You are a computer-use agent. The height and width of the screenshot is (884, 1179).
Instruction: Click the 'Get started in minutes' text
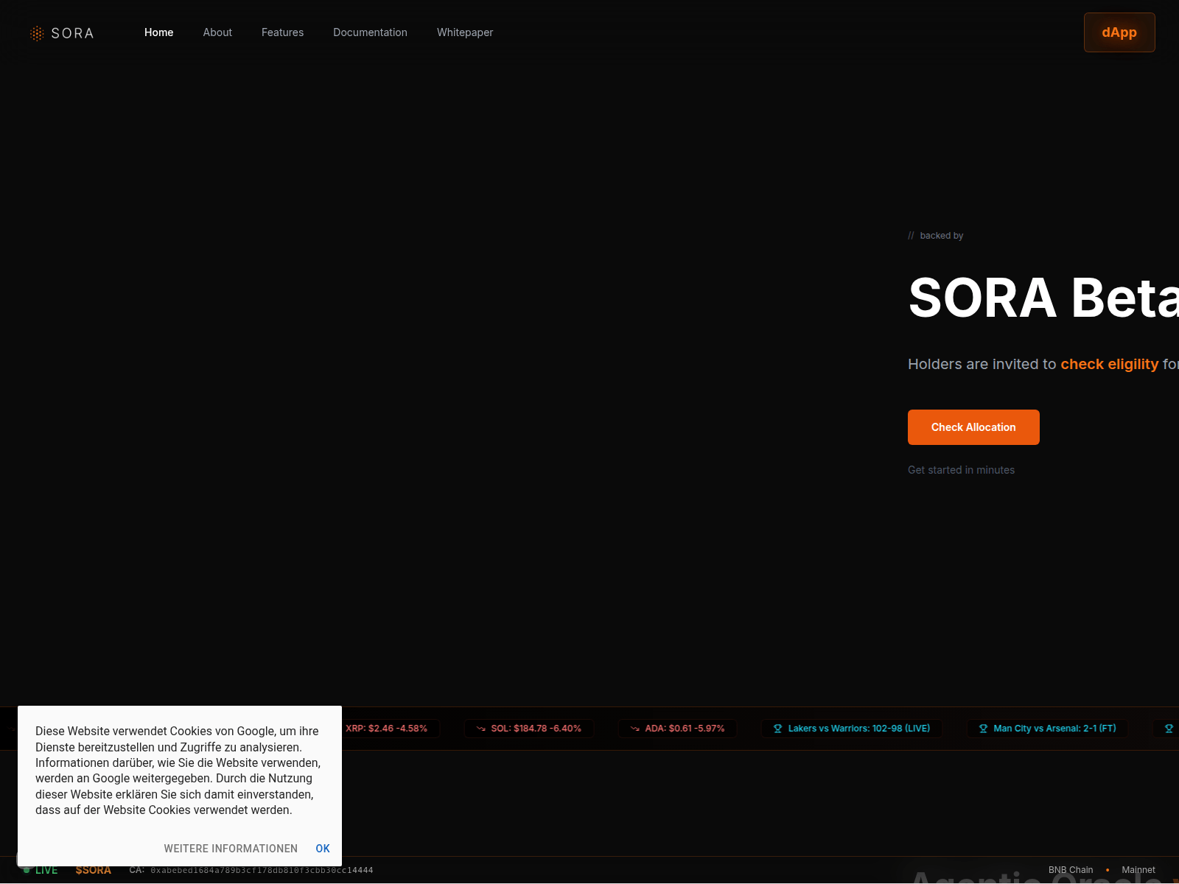961,470
